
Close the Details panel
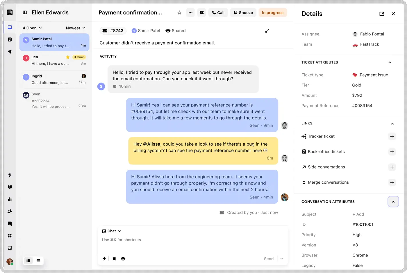[x=393, y=14]
